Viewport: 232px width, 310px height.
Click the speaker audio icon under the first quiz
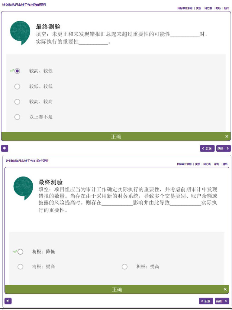click(5, 148)
